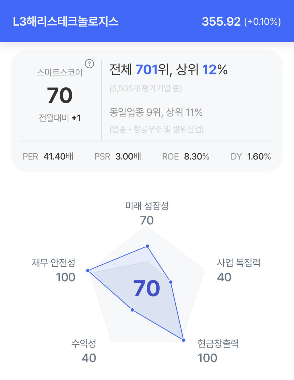Click the 5,505개 평가기업 중 note
This screenshot has width=294, height=380.
point(146,89)
